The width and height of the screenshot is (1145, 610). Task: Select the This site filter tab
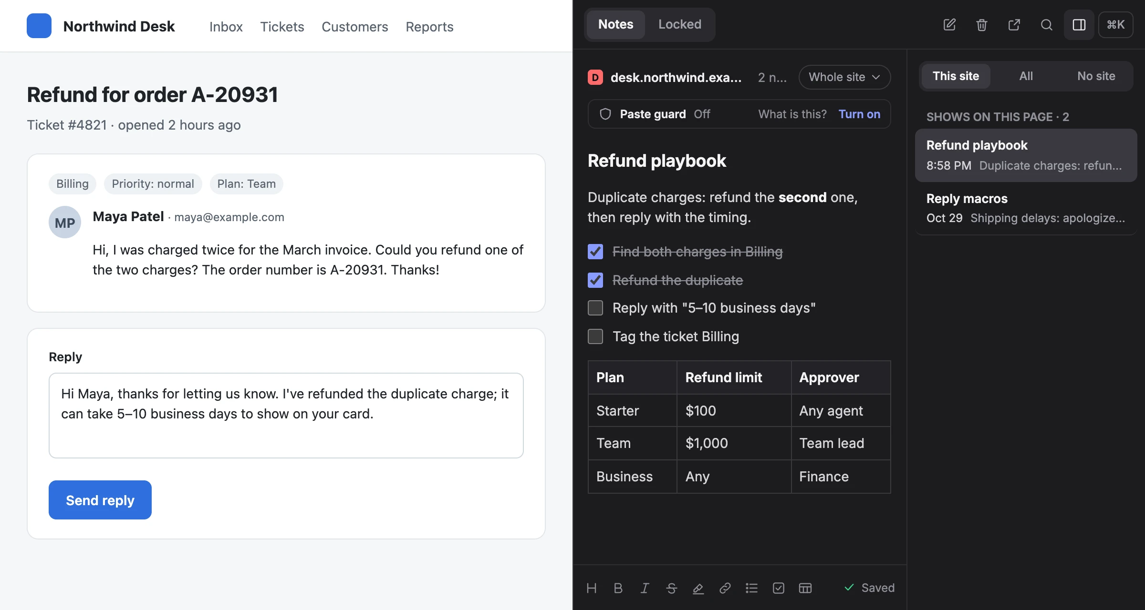point(956,76)
